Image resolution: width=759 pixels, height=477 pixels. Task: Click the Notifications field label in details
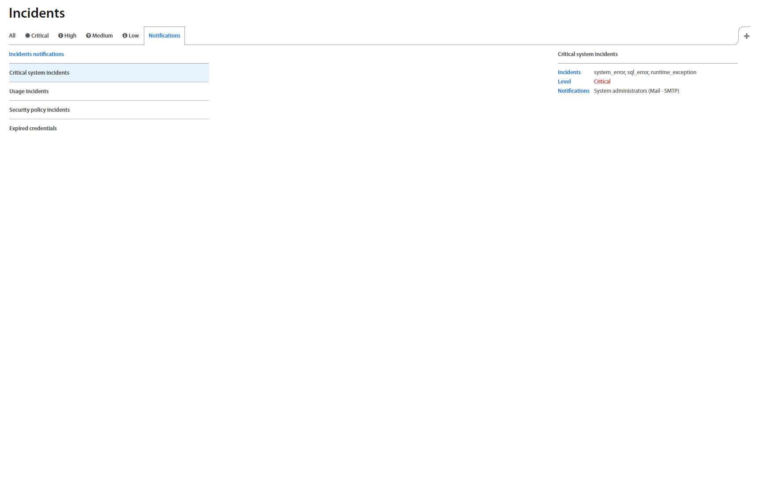[x=573, y=91]
